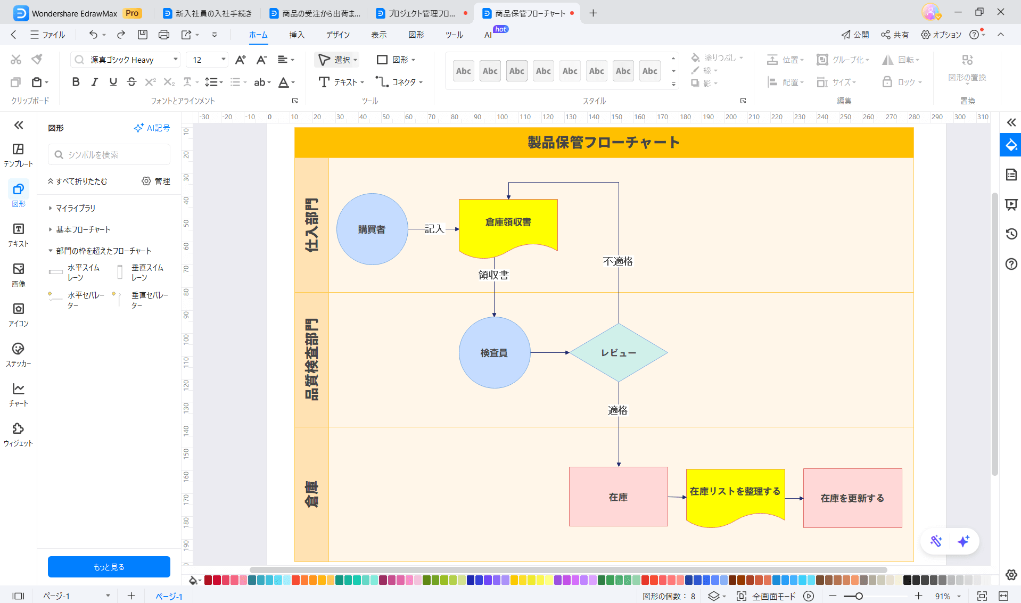Add a new page with plus button

click(131, 596)
